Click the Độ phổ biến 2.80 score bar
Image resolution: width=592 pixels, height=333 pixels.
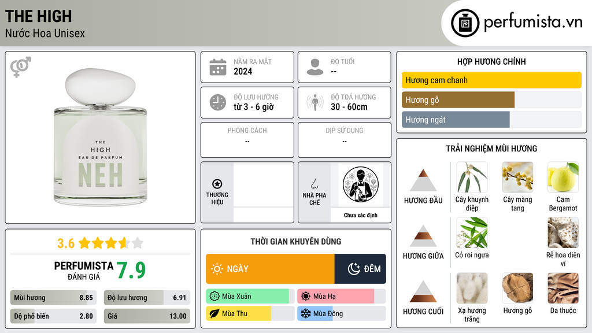click(x=53, y=316)
